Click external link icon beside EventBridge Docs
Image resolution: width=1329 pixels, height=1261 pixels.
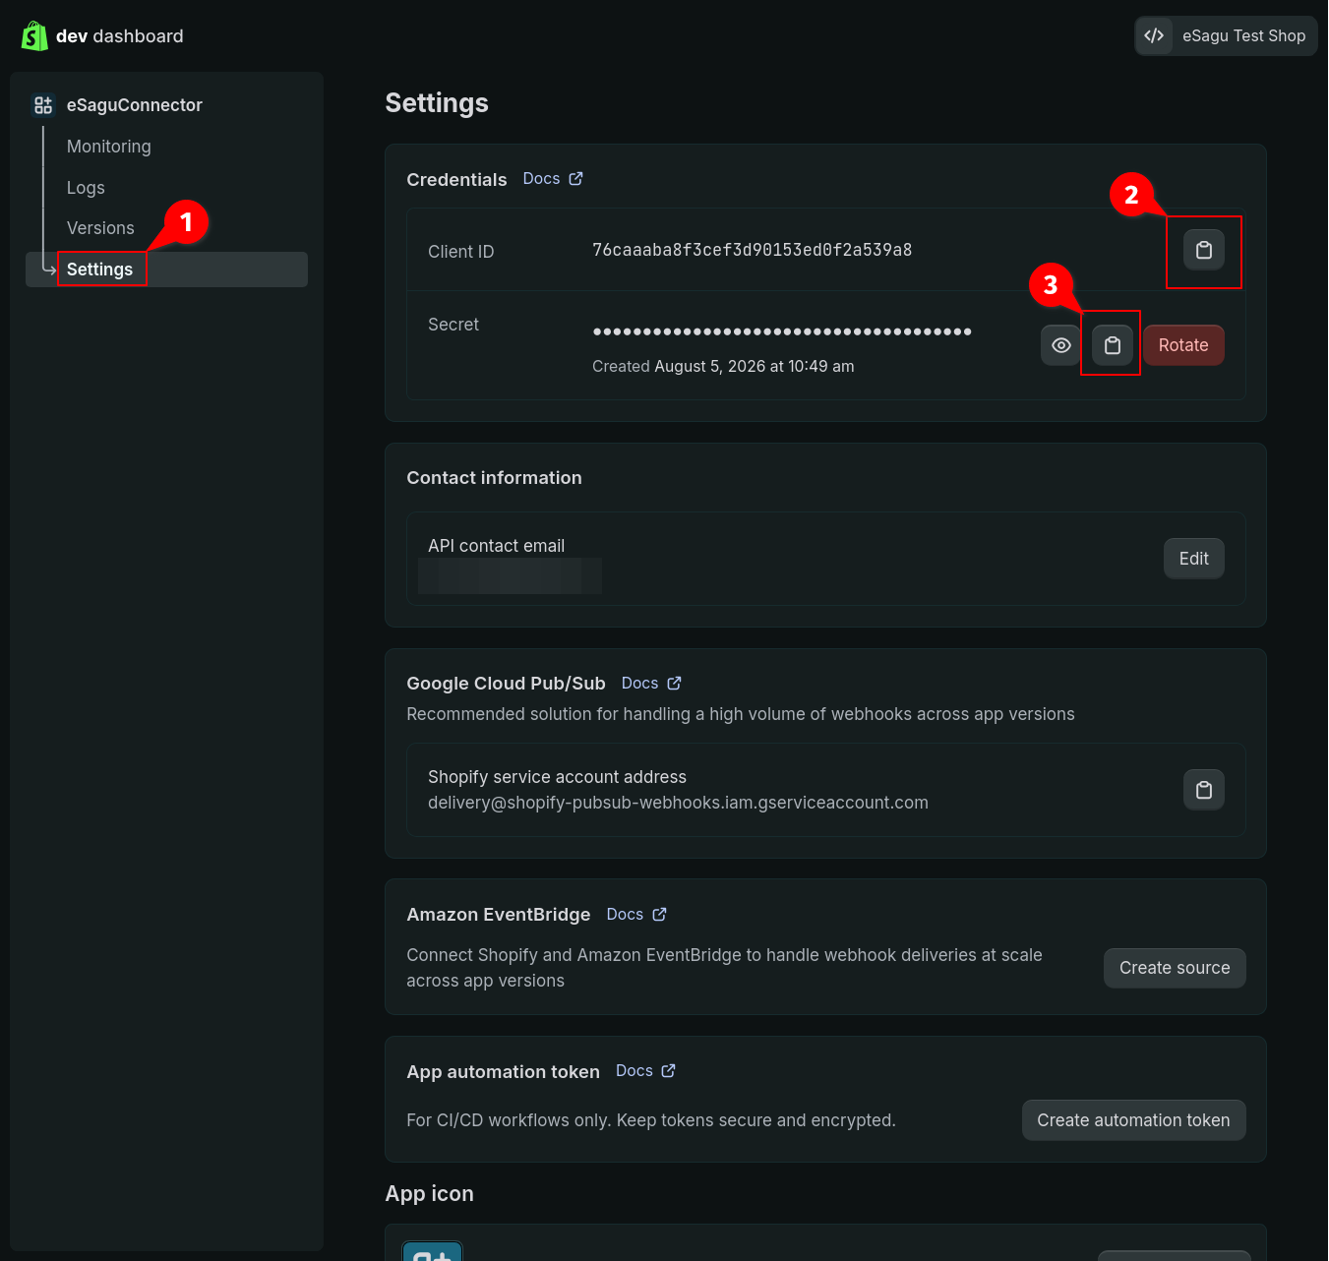click(x=659, y=915)
